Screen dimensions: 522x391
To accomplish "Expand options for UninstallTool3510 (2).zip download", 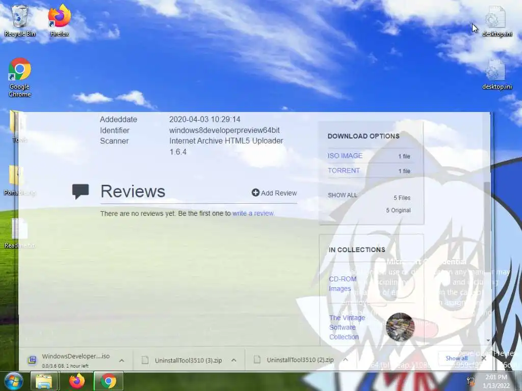I will click(x=346, y=360).
